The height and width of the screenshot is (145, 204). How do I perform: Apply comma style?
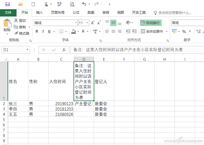coord(190,31)
